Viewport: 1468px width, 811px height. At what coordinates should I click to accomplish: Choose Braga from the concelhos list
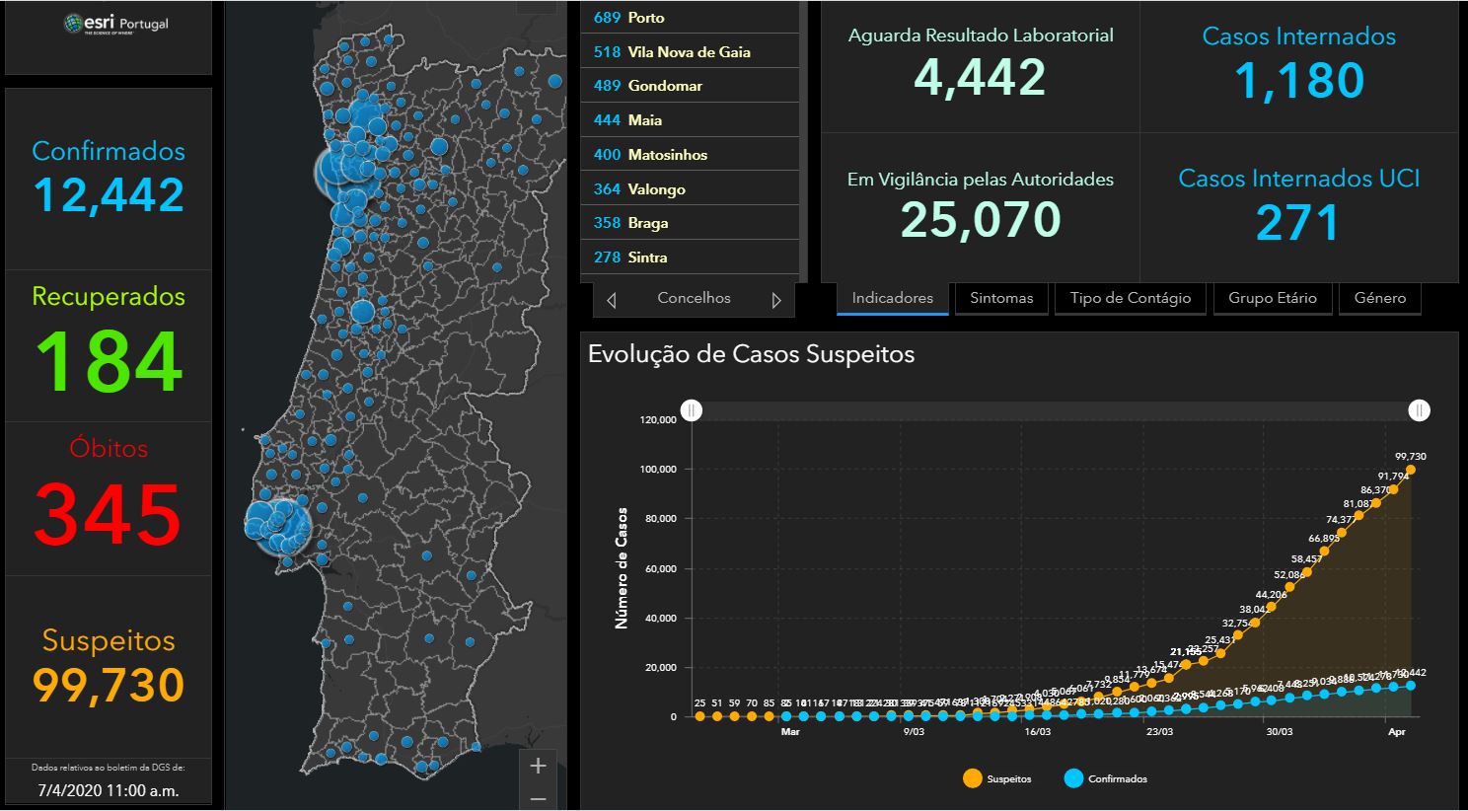[690, 223]
